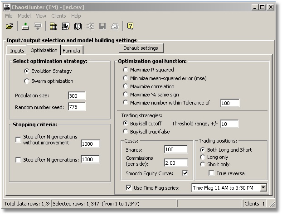
Task: Select Buy/sell cutoff trading strategy
Action: coord(126,124)
